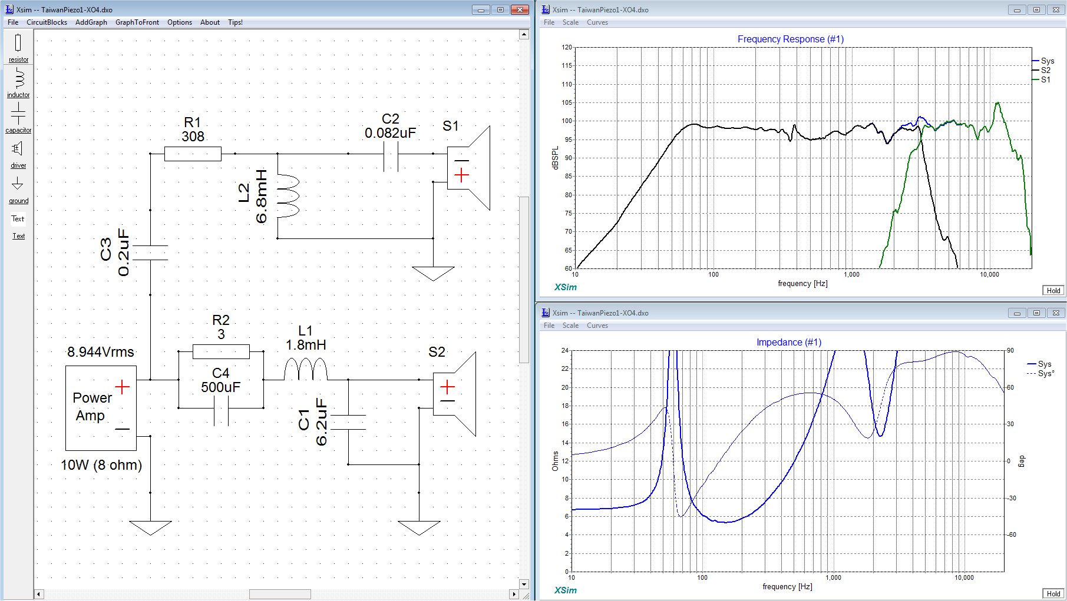Screen dimensions: 1067x601
Task: Open Options menu
Action: 180,22
